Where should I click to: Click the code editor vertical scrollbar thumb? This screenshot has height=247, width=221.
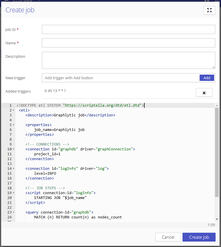click(x=217, y=152)
